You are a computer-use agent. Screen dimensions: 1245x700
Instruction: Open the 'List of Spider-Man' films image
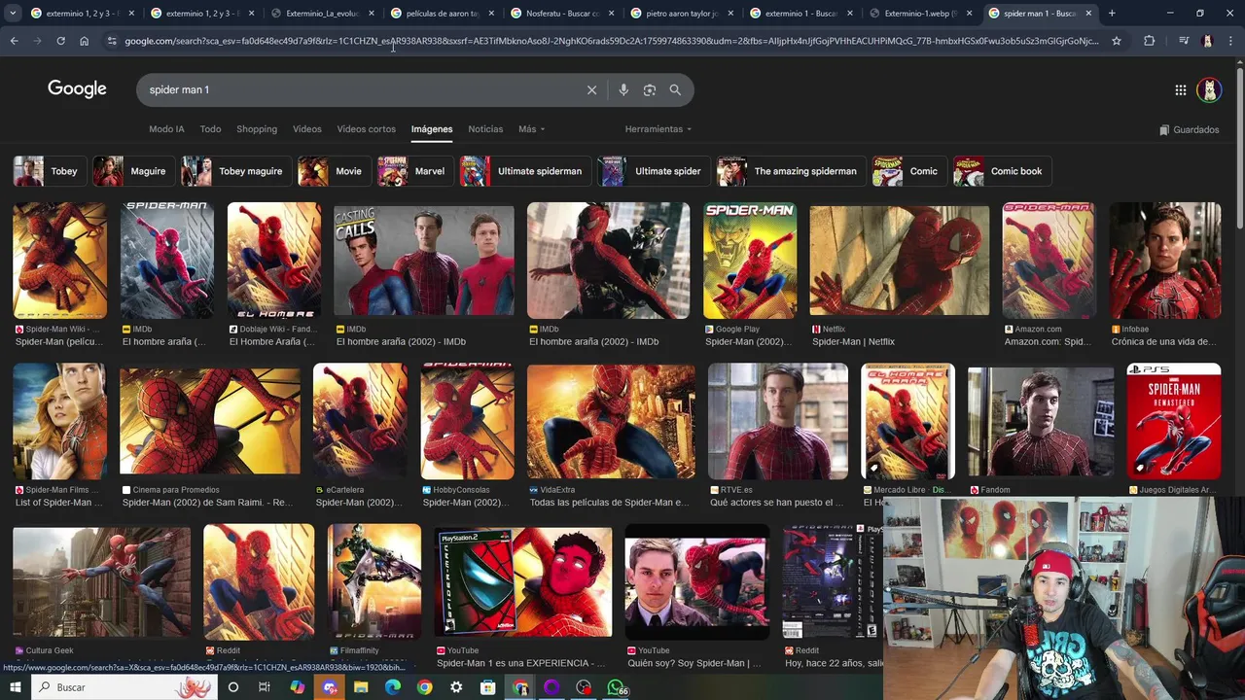[59, 421]
